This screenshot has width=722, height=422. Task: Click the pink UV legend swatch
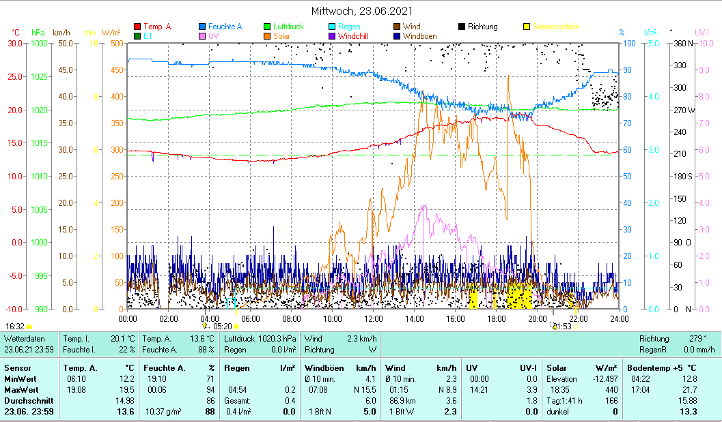point(202,36)
